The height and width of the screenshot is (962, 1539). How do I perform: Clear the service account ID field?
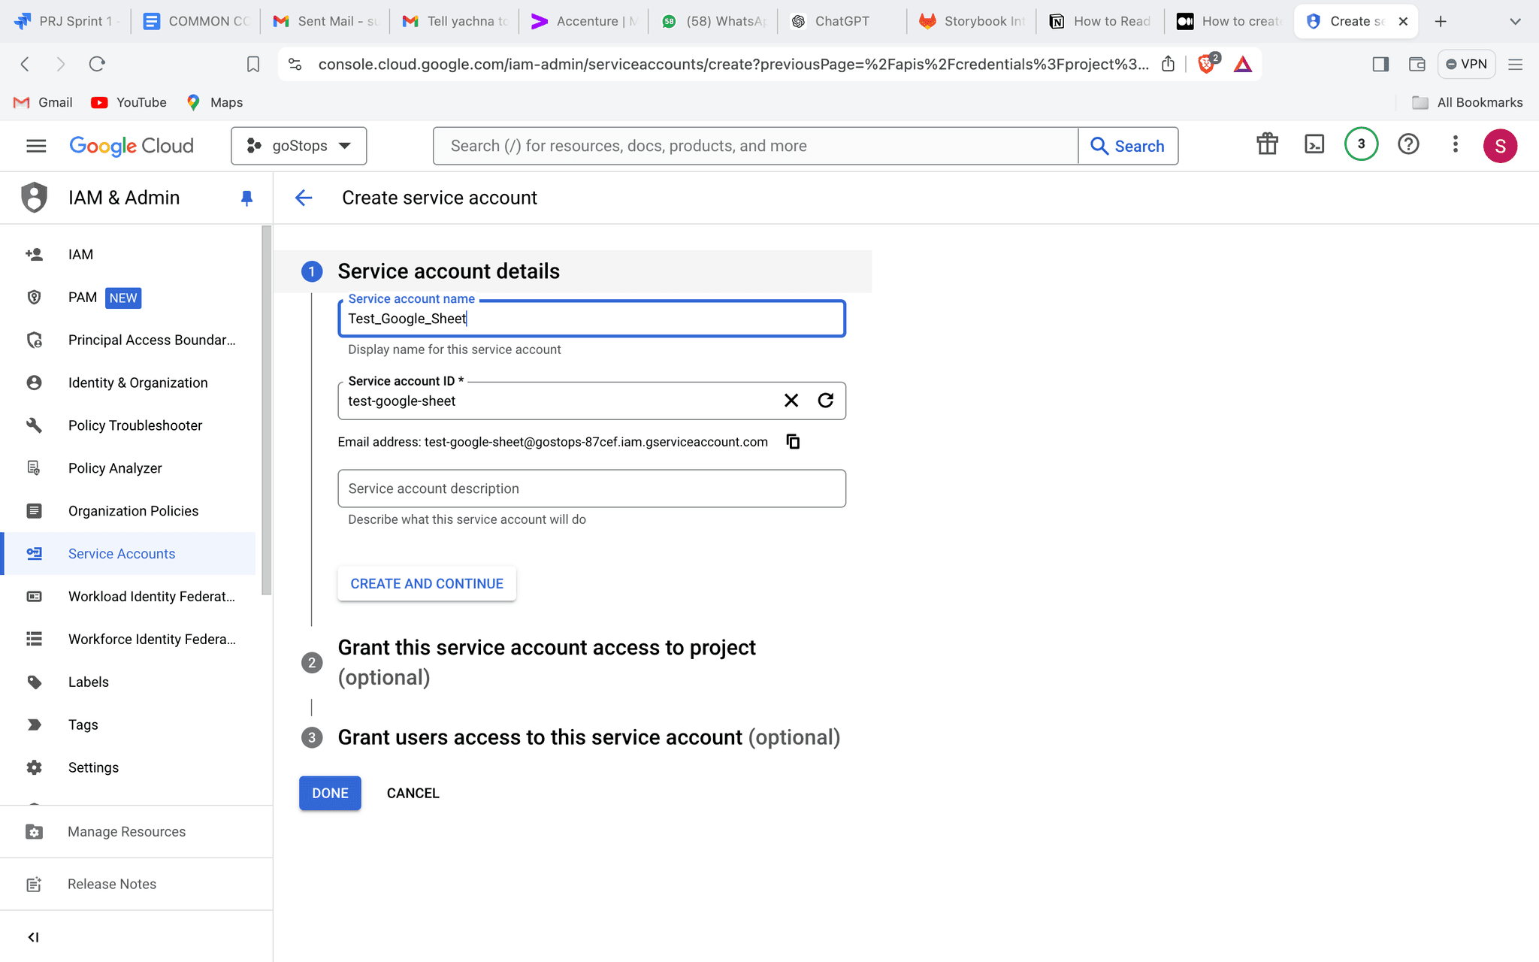coord(791,400)
